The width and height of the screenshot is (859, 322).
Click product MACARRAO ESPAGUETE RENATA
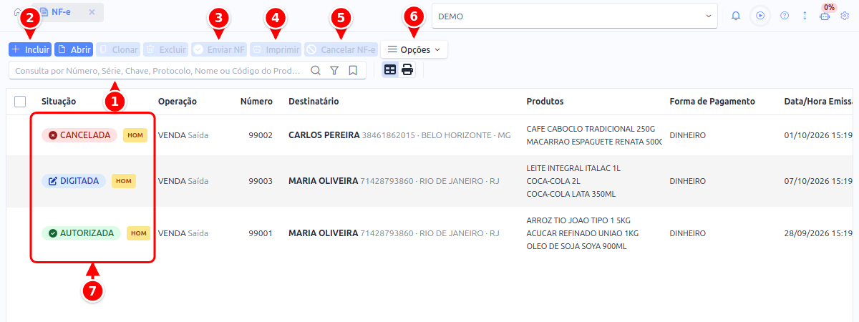594,142
